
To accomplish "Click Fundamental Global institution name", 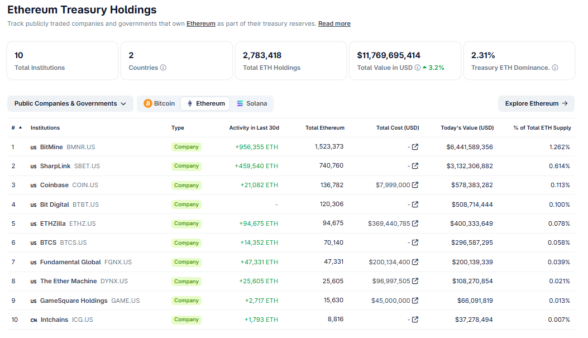I will pyautogui.click(x=70, y=262).
